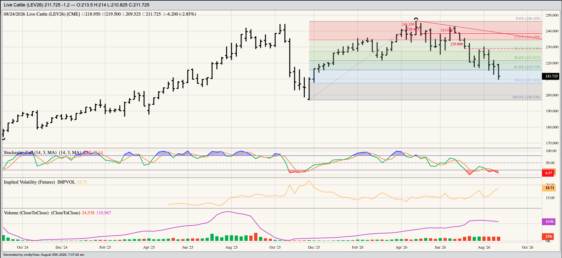Click the 'Oct '24' date axis label

[x=23, y=247]
